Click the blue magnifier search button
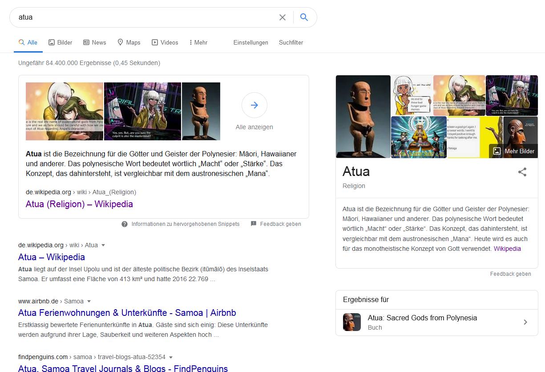 pos(304,17)
